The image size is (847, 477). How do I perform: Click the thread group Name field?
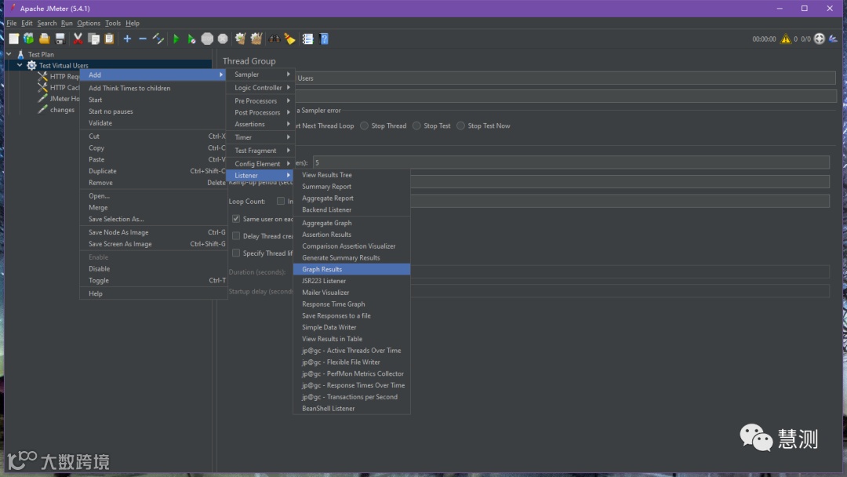[x=565, y=78]
